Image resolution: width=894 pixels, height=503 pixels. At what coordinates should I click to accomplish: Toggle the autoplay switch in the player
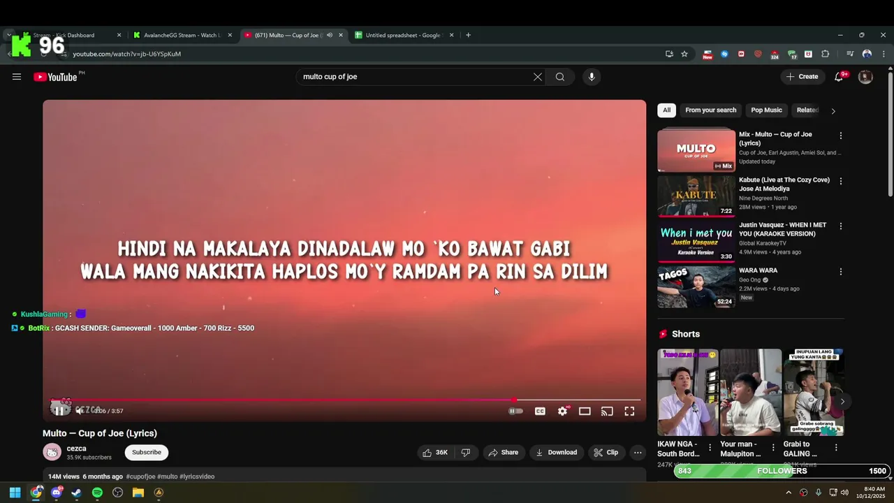point(515,411)
